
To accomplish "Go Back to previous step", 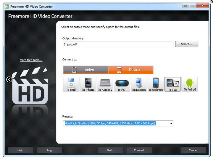I will point(110,150).
